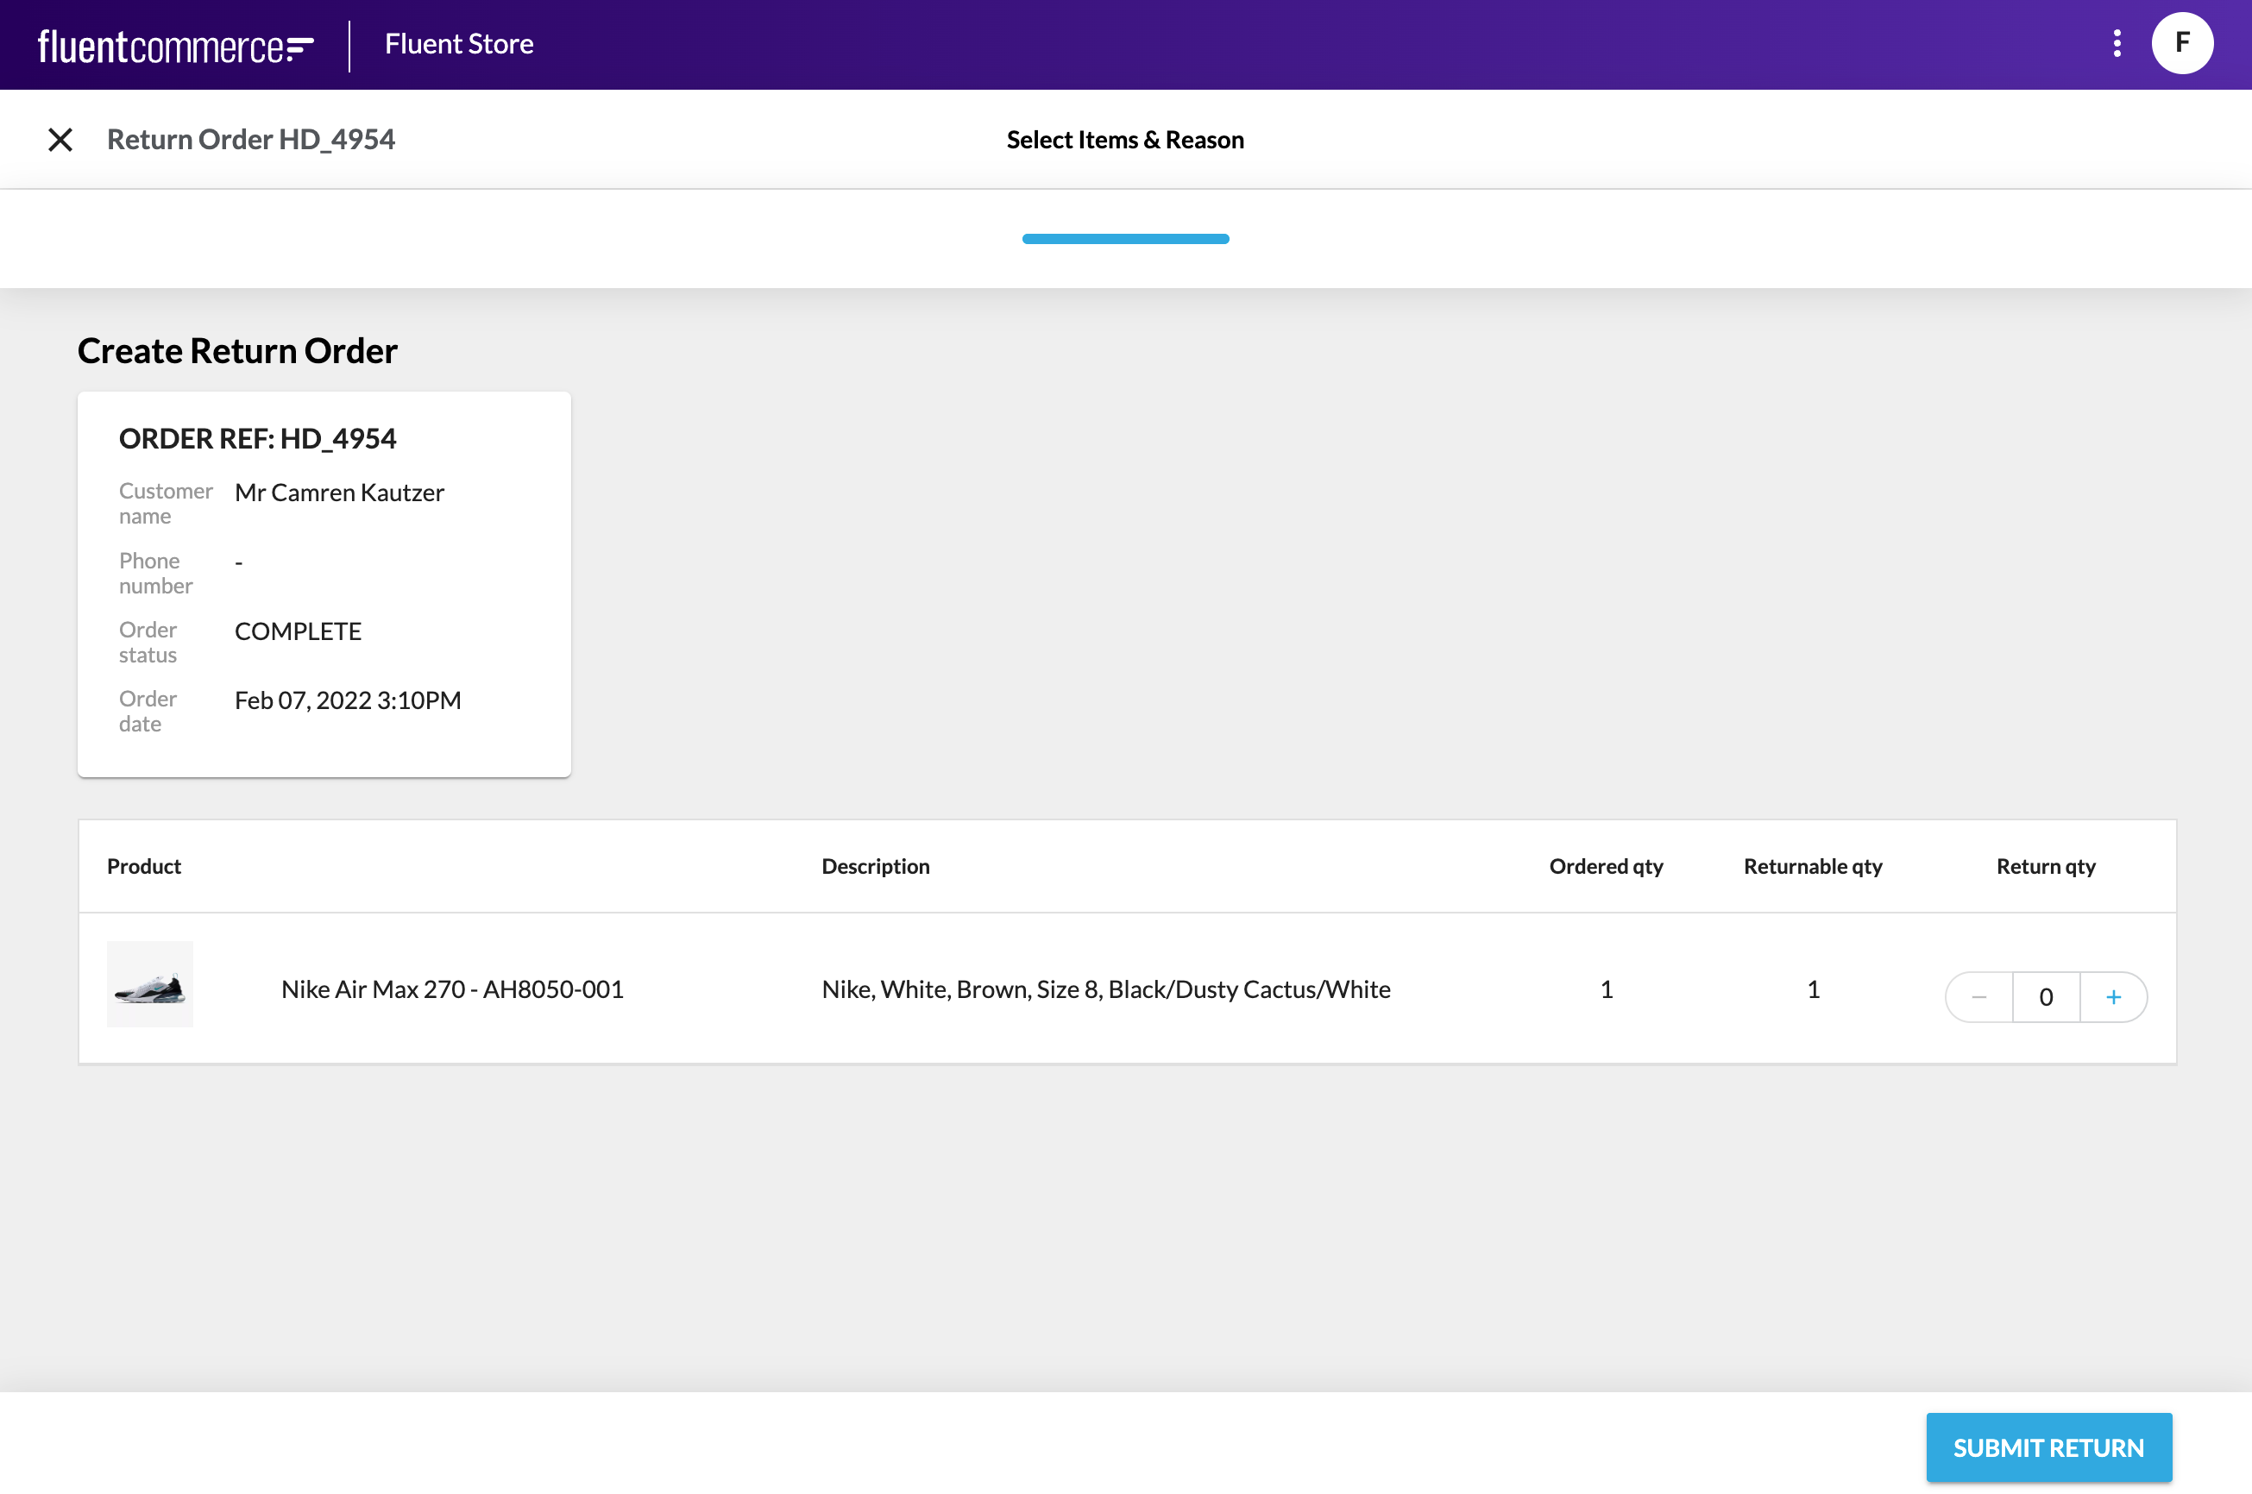Click the Nike Air Max shoe thumbnail

pos(149,984)
